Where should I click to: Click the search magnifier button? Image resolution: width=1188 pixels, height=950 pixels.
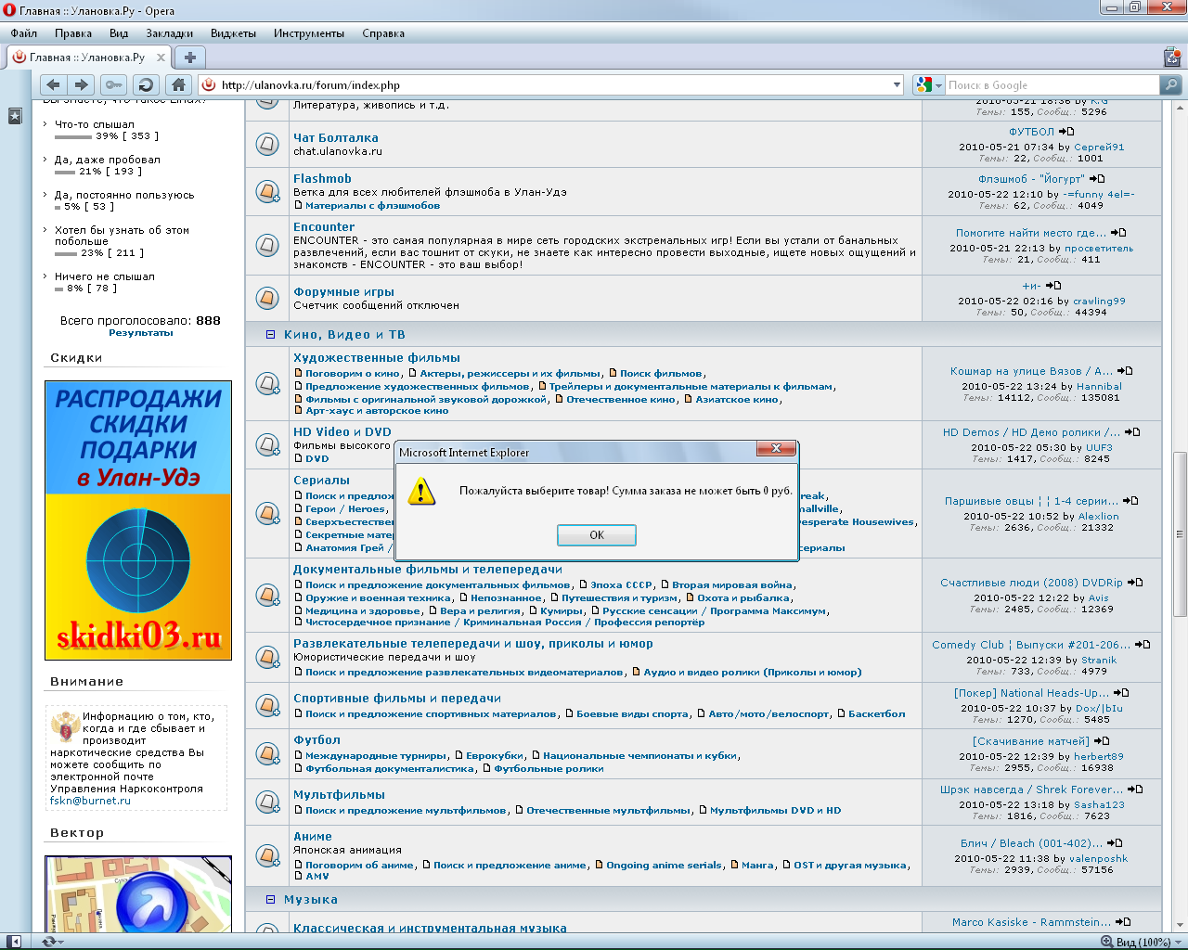tap(1171, 84)
